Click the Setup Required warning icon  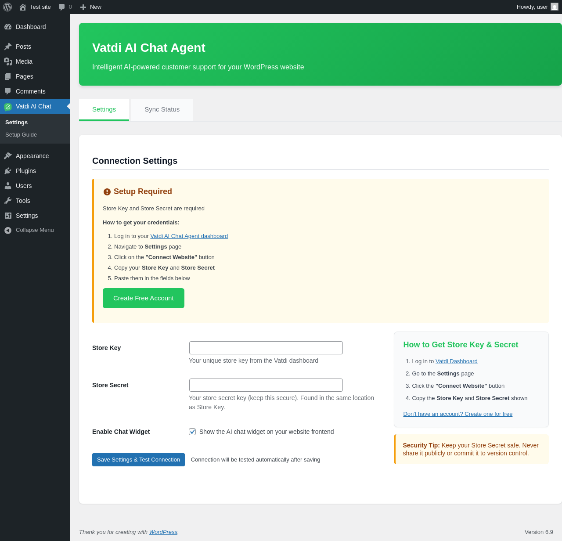107,192
